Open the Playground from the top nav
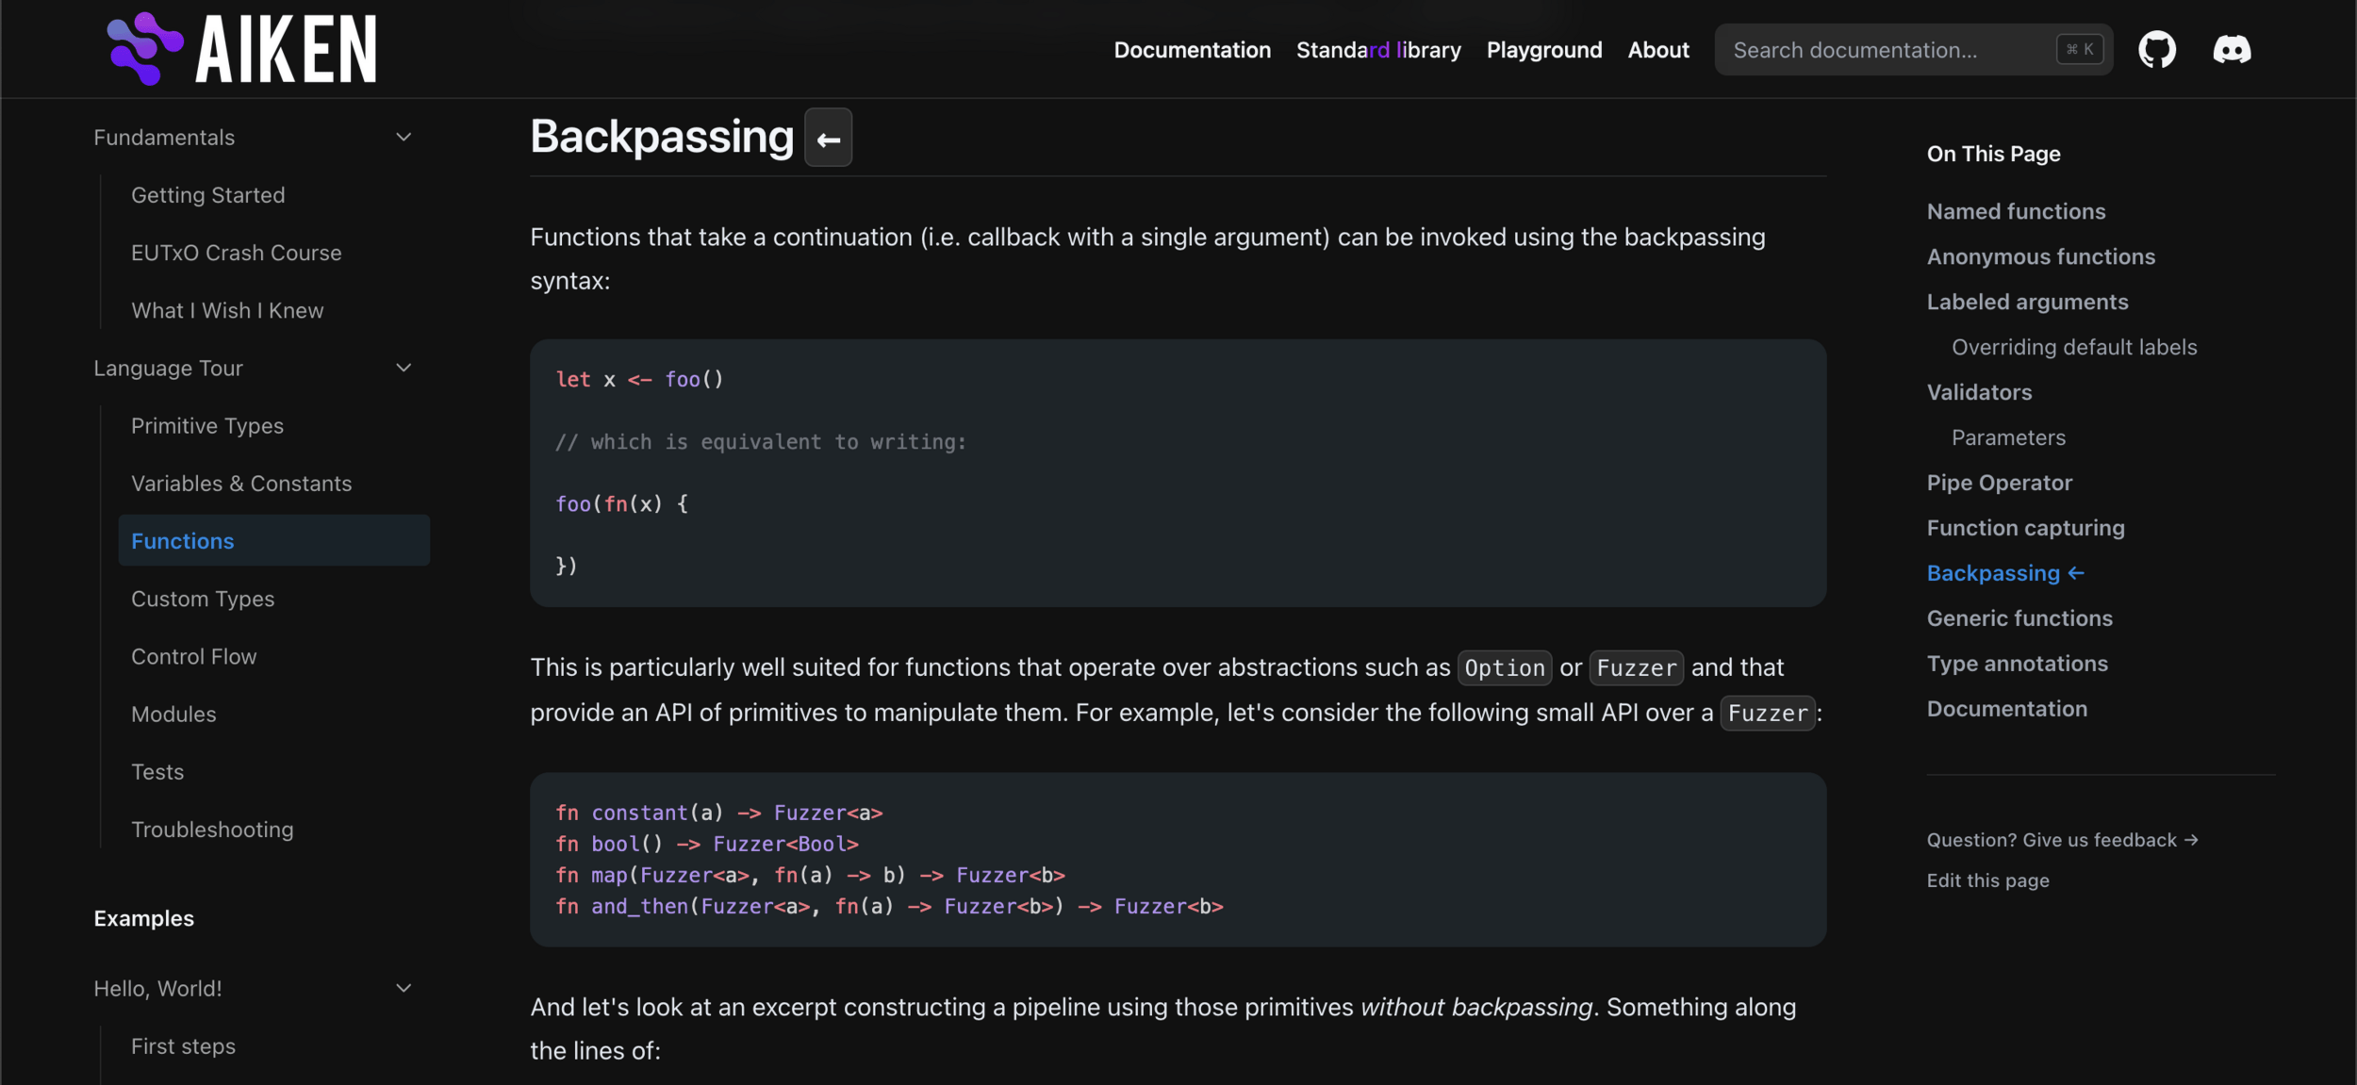The image size is (2357, 1085). pos(1543,50)
